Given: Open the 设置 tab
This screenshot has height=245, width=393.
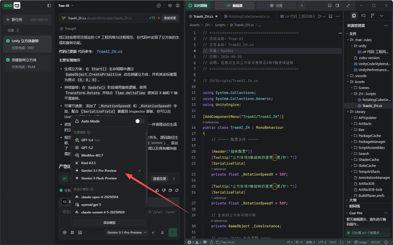Looking at the screenshot, I should click(276, 5).
